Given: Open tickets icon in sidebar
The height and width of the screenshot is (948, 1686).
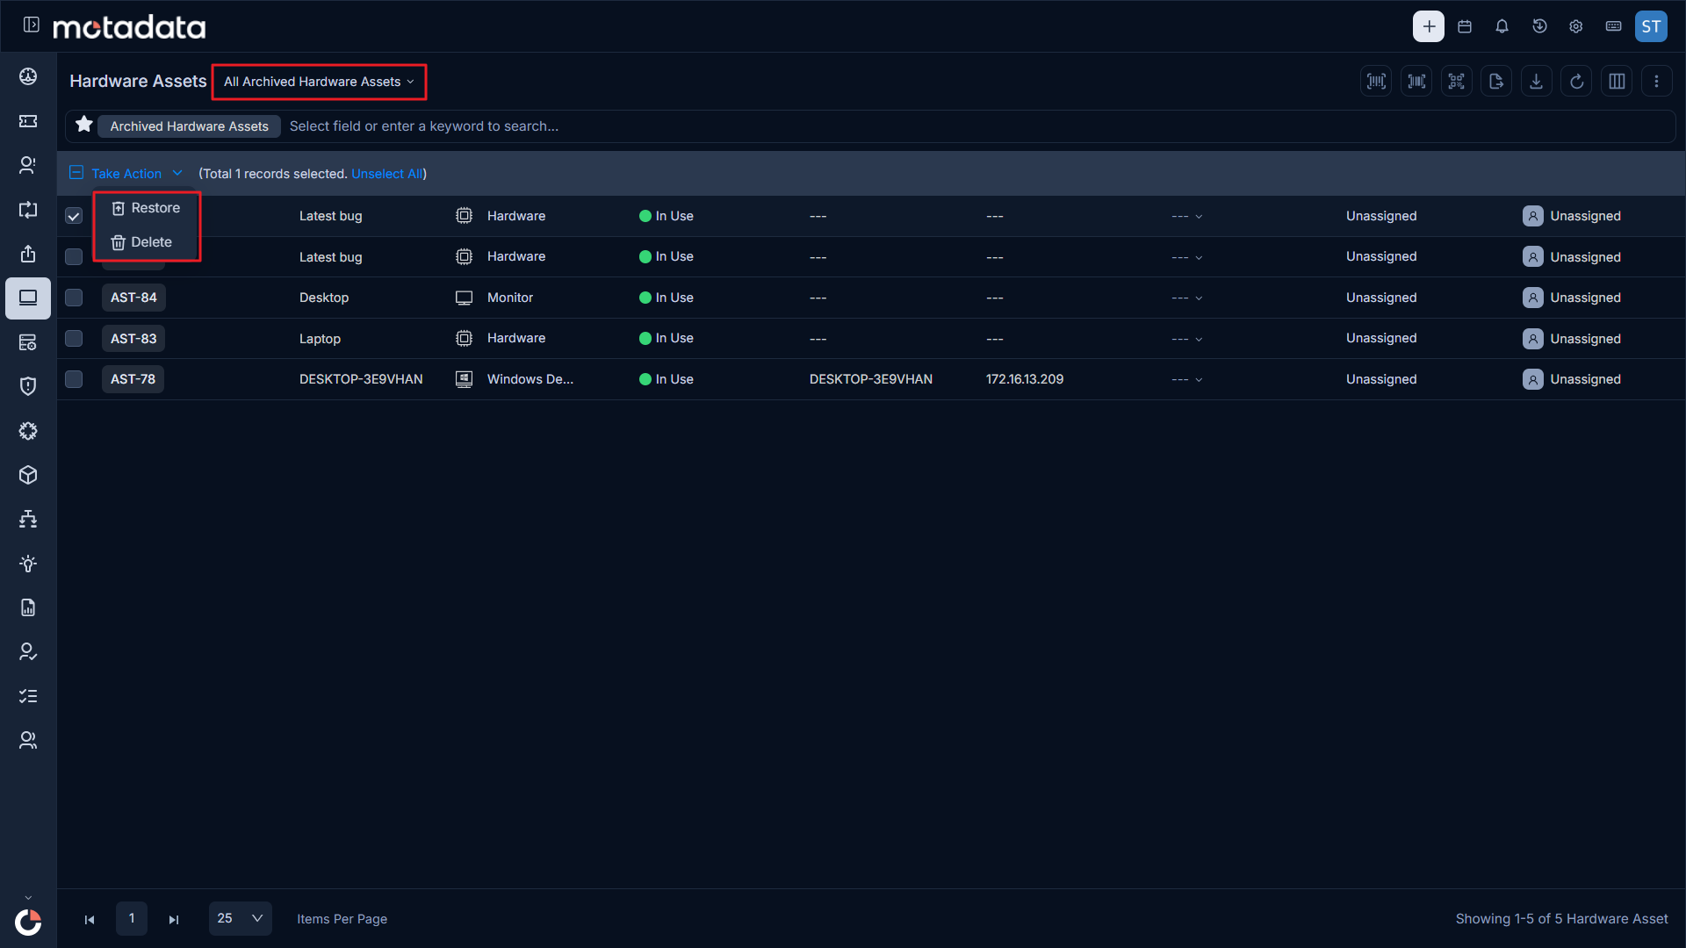Looking at the screenshot, I should (28, 121).
